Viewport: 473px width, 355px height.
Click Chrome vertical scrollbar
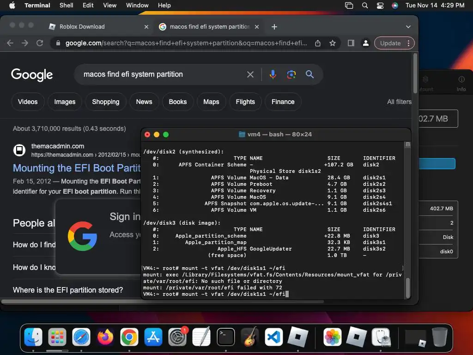click(415, 73)
